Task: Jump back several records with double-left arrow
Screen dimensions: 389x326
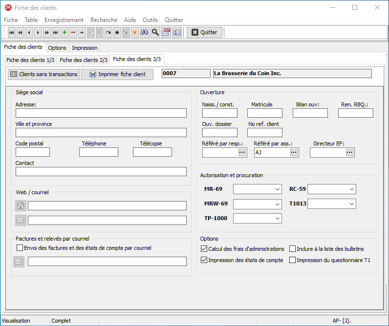Action: pyautogui.click(x=21, y=32)
